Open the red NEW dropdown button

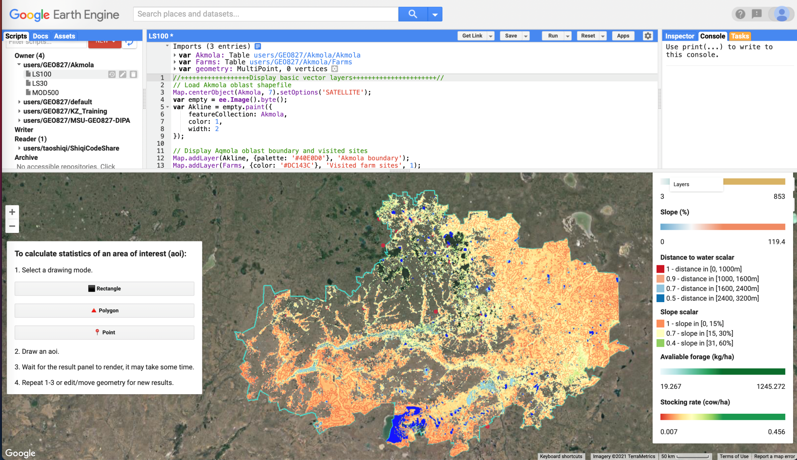[105, 43]
